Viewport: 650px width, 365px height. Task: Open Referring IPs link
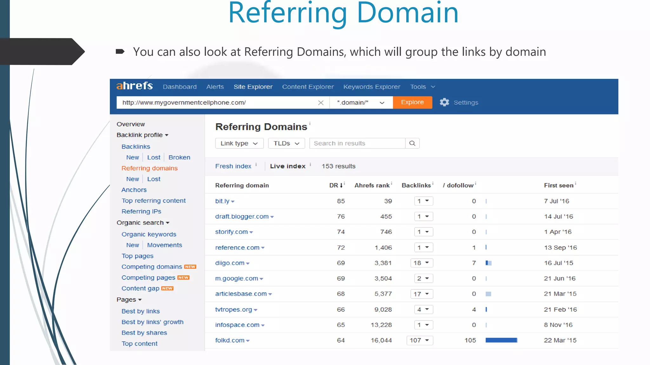[141, 211]
